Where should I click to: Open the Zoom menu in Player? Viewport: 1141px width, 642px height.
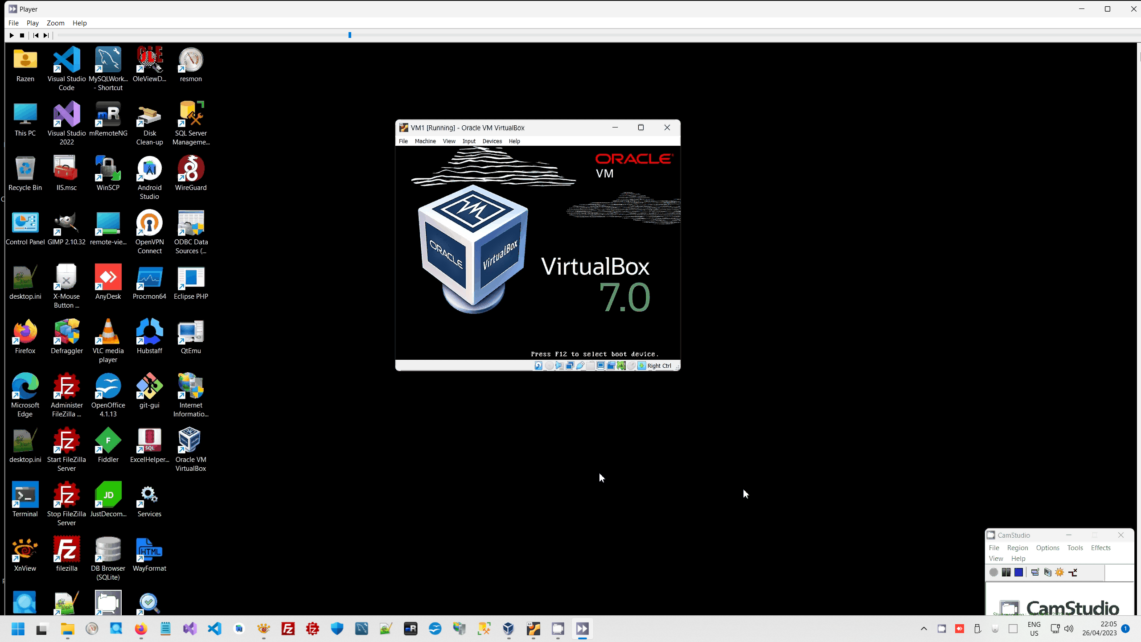(x=55, y=23)
